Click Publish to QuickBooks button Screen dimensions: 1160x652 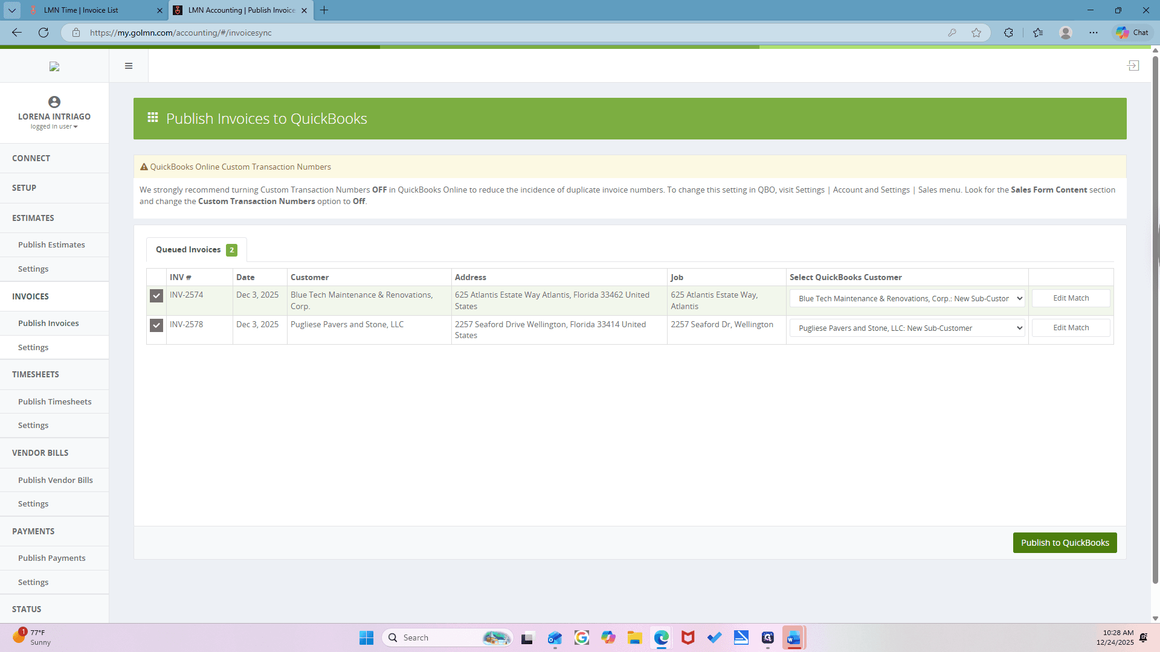1065,543
